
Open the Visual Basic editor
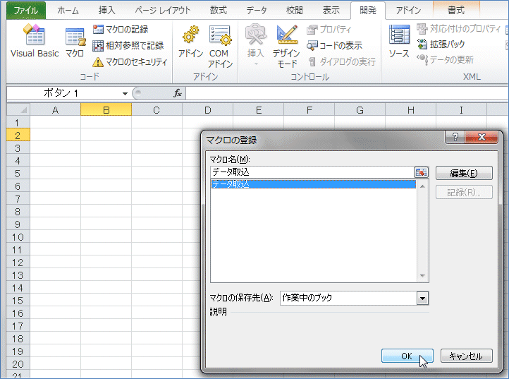point(35,41)
